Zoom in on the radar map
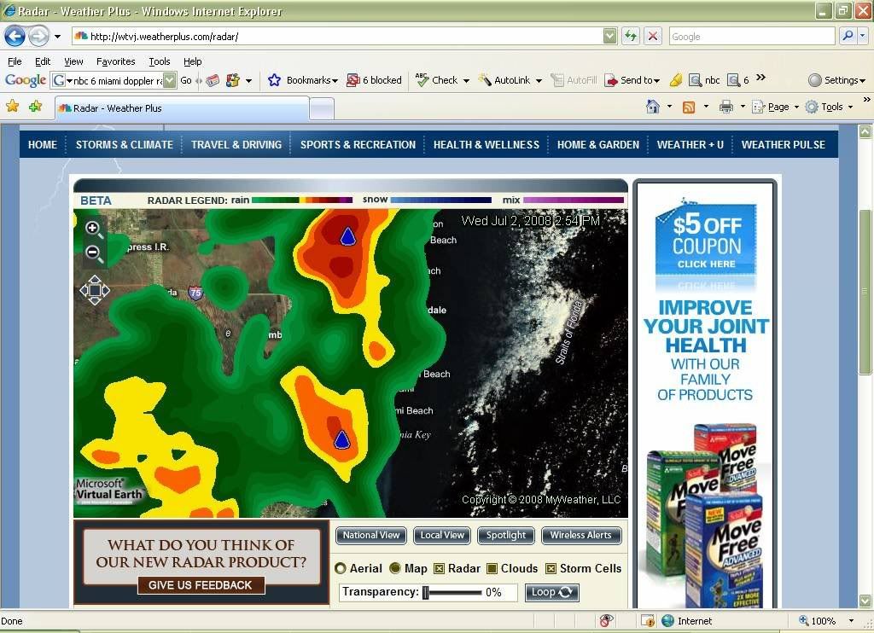874x633 pixels. (93, 229)
